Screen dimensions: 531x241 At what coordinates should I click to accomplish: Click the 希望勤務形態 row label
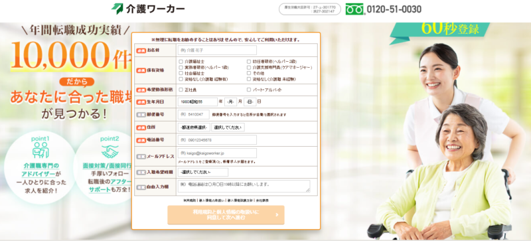[x=160, y=90]
